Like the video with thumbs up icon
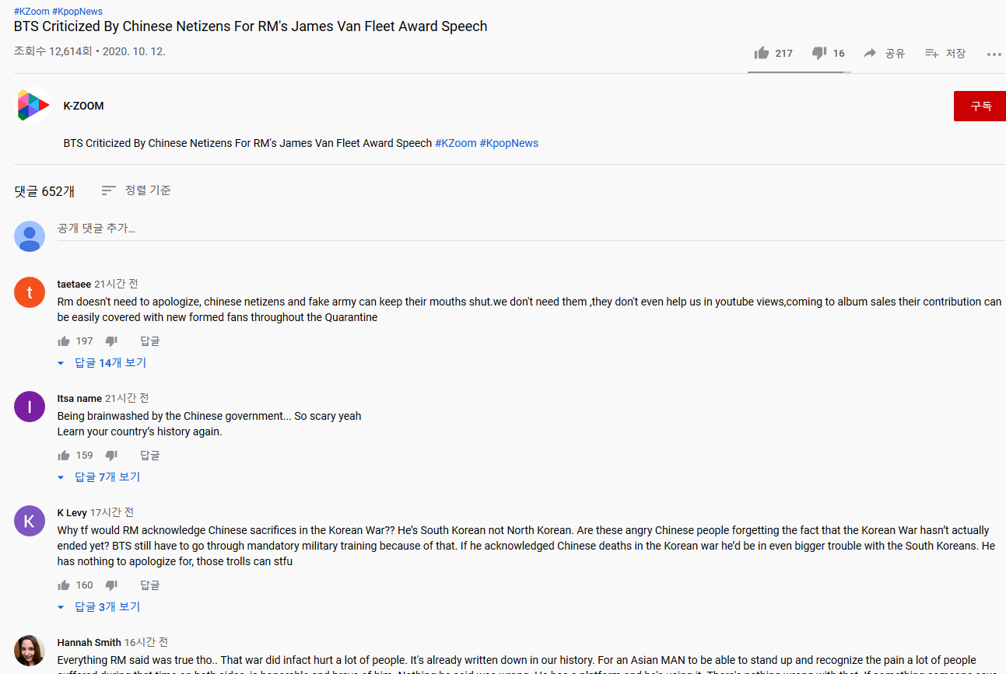The image size is (1006, 674). (x=761, y=53)
